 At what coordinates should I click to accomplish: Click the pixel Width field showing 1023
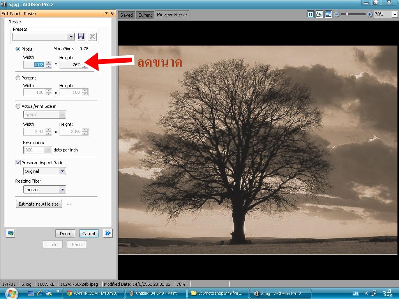(34, 65)
